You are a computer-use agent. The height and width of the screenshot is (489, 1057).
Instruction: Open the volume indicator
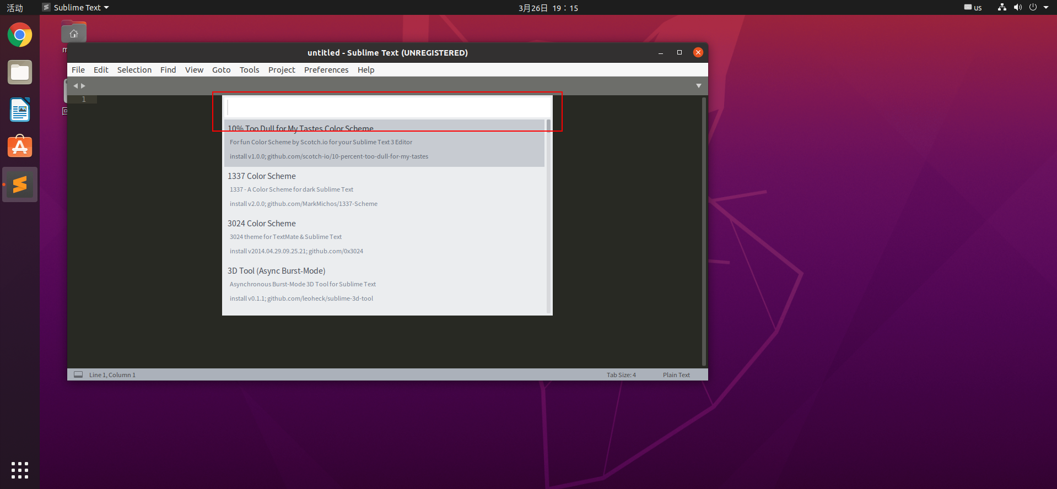click(x=1017, y=7)
